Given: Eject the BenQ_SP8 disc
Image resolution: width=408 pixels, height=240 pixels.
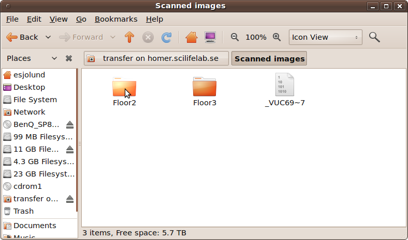Looking at the screenshot, I should [x=70, y=125].
